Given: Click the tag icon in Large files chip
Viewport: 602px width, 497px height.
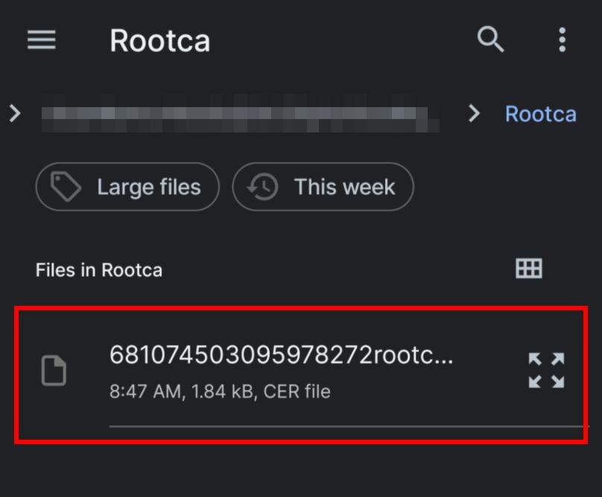Looking at the screenshot, I should pyautogui.click(x=66, y=187).
